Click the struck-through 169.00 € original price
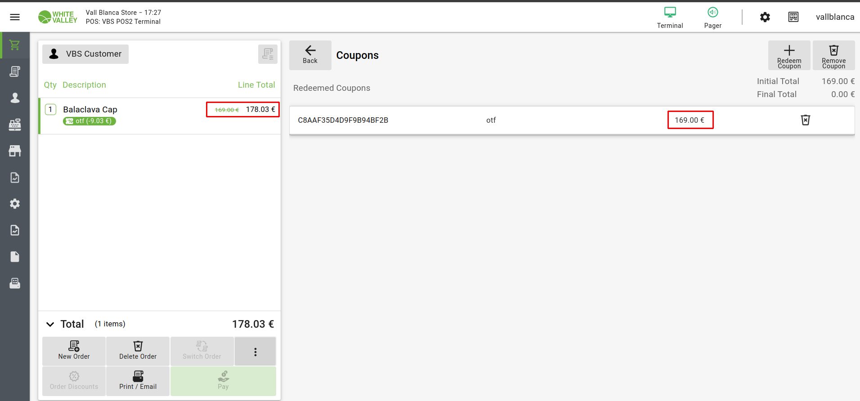Viewport: 860px width, 401px height. (x=227, y=110)
